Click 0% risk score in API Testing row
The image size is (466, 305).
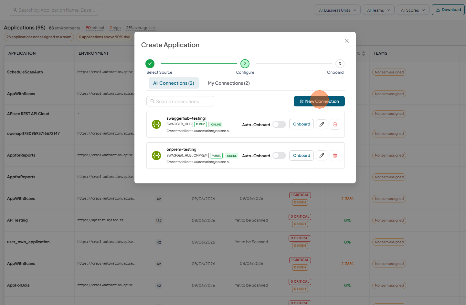coord(347,221)
